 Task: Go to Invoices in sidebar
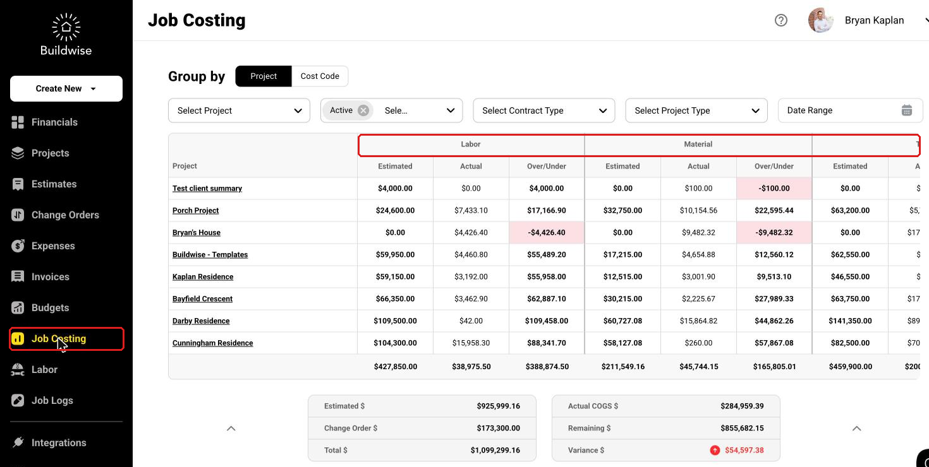[51, 277]
